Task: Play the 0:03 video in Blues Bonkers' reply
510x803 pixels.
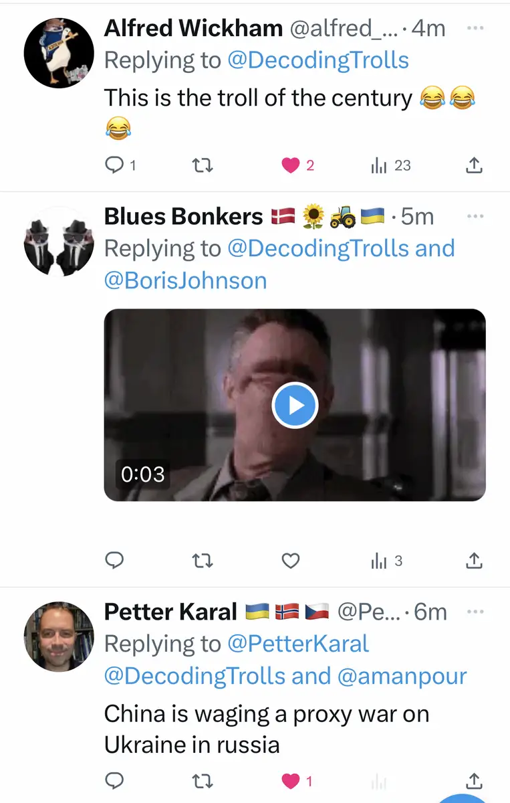Action: 295,405
